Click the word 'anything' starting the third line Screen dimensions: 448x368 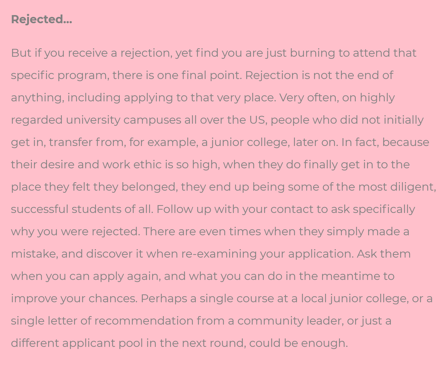(37, 98)
